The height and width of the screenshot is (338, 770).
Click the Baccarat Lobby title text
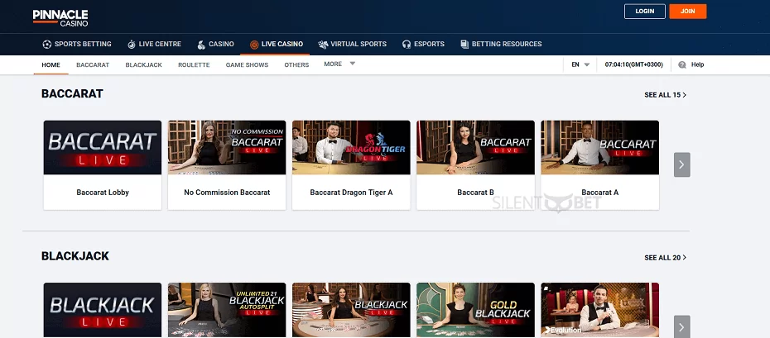coord(103,193)
